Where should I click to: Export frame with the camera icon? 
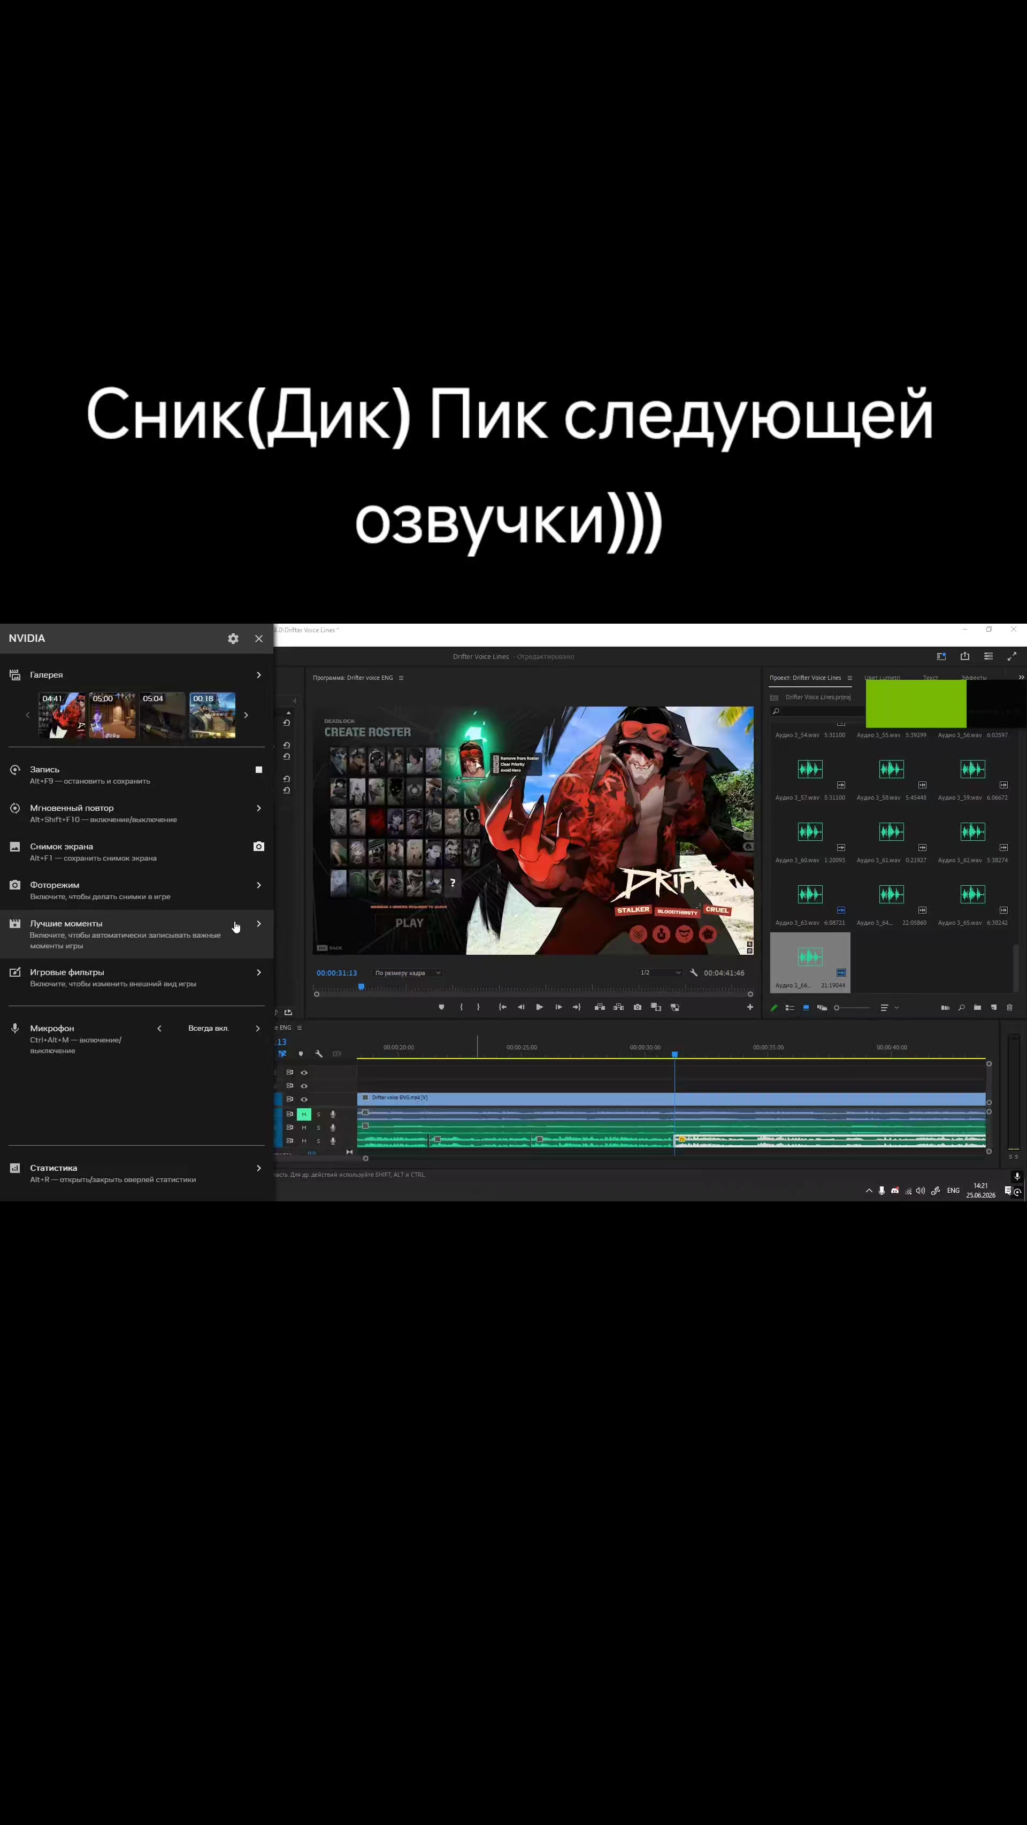tap(638, 1007)
